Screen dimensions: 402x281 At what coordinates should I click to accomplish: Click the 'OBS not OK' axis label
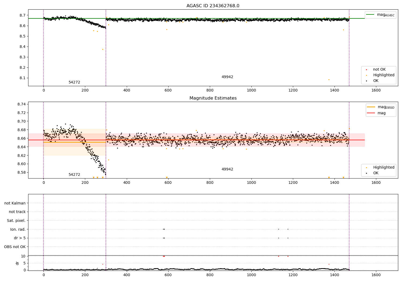(x=15, y=247)
